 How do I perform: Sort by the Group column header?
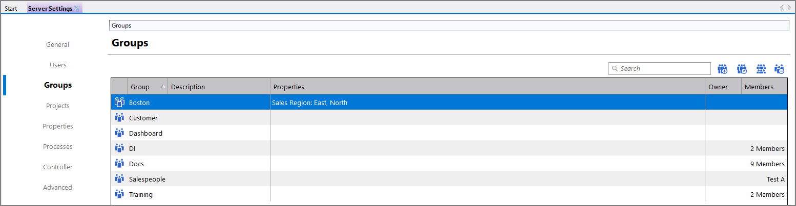point(140,87)
